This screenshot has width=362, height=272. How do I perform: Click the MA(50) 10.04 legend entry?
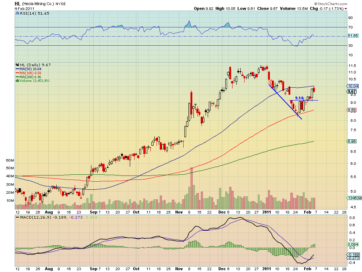29,69
